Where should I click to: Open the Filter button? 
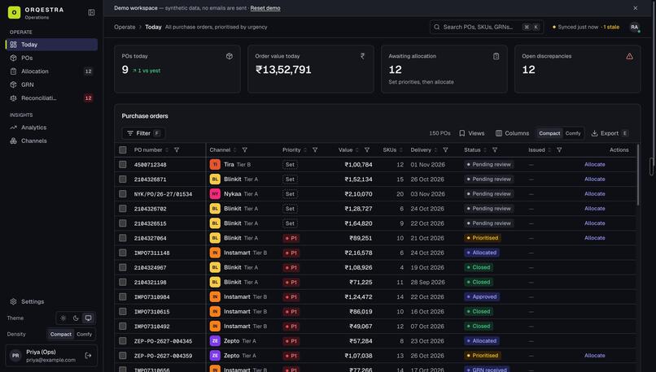143,133
